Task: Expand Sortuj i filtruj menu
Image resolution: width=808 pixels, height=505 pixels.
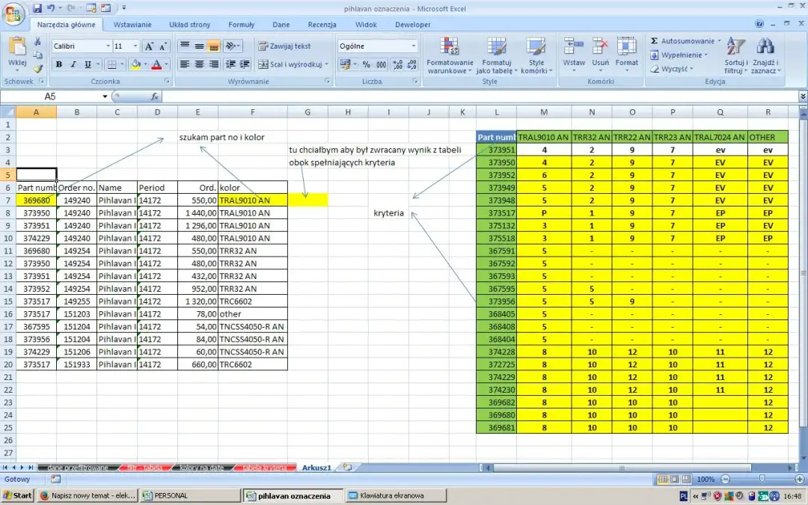Action: [x=736, y=55]
